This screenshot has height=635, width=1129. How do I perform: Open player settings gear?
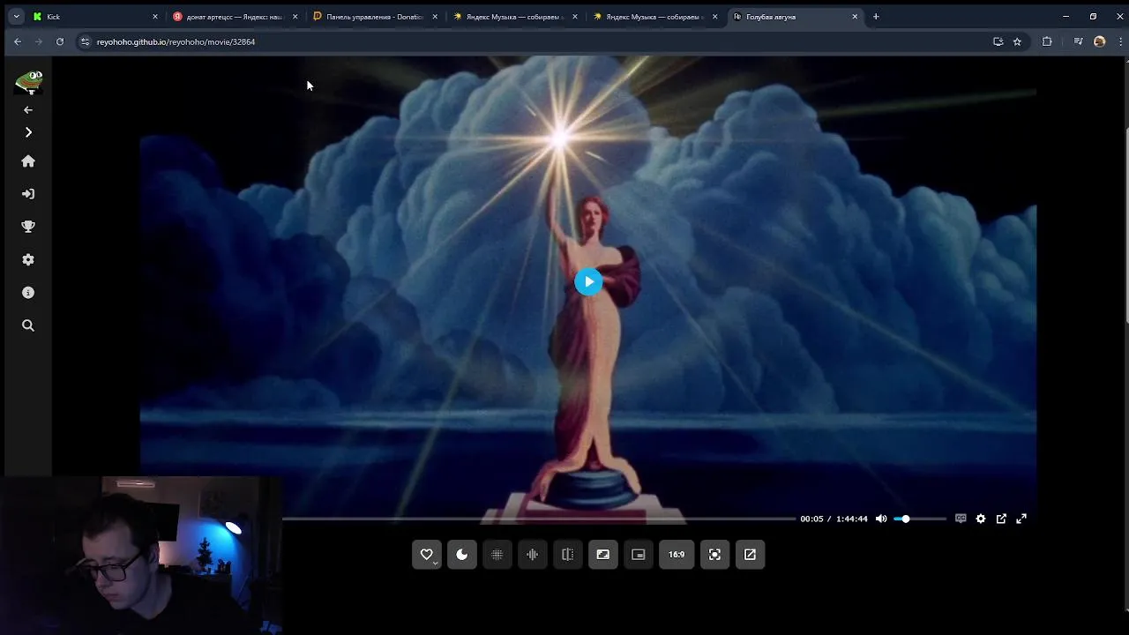[x=981, y=519]
